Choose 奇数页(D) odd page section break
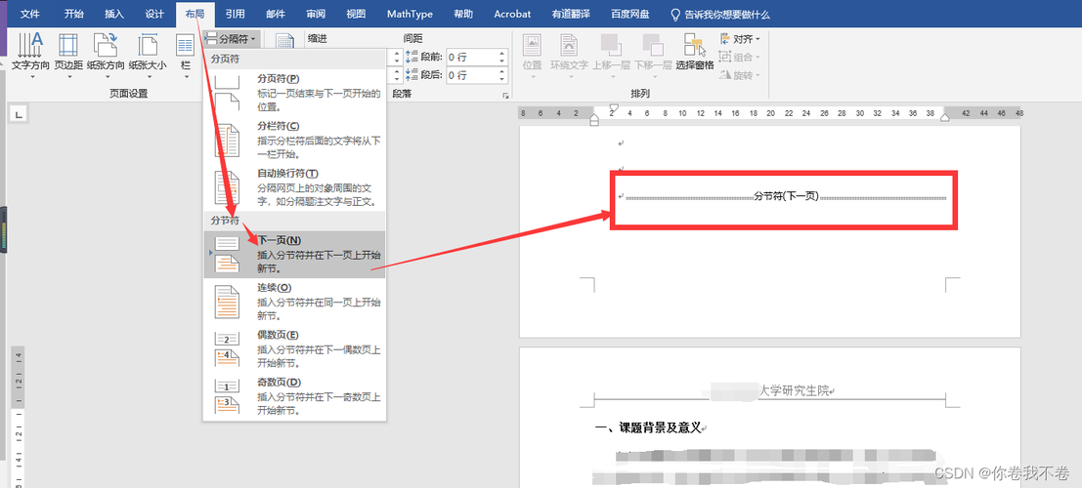Image resolution: width=1082 pixels, height=488 pixels. 294,396
